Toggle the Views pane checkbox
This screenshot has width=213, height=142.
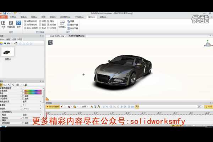coord(40,21)
